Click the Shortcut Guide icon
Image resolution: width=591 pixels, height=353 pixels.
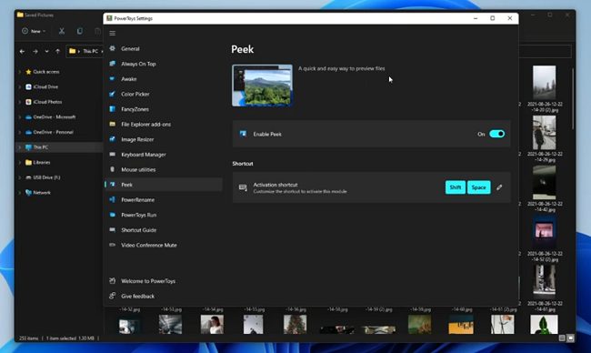pyautogui.click(x=113, y=229)
